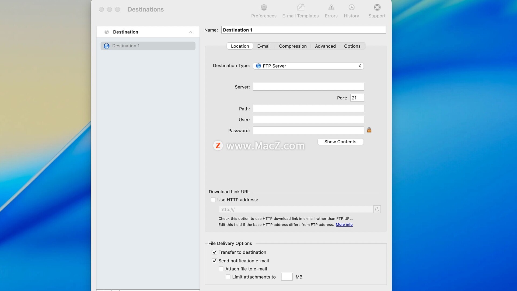Click the Show Contents button
This screenshot has height=291, width=517.
pyautogui.click(x=340, y=142)
